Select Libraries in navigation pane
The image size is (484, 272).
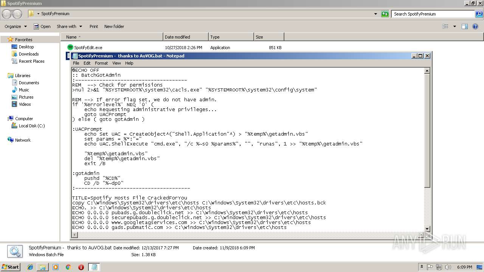coord(23,76)
